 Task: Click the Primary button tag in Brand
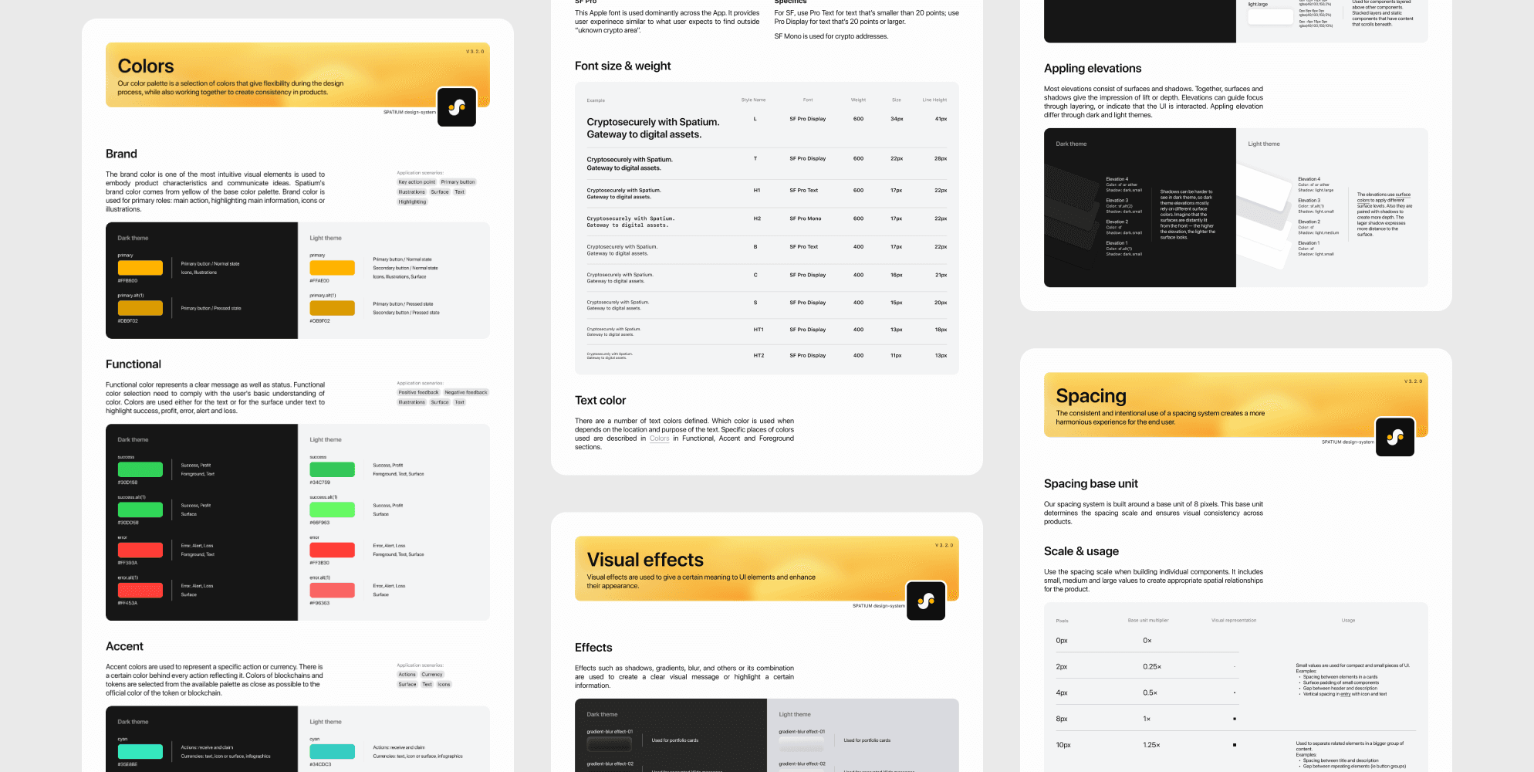click(x=458, y=182)
